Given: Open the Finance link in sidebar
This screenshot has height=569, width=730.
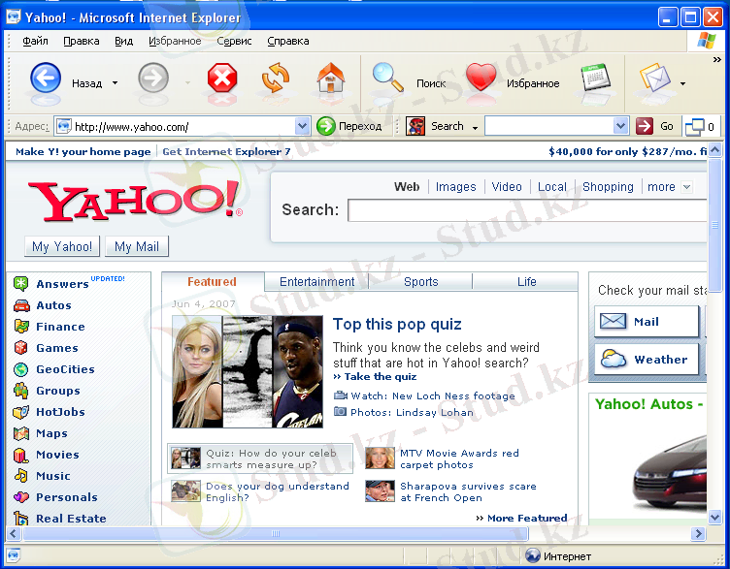Looking at the screenshot, I should pos(60,327).
